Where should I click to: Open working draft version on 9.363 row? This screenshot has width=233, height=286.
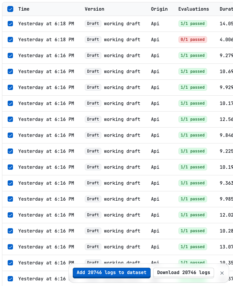point(122,183)
